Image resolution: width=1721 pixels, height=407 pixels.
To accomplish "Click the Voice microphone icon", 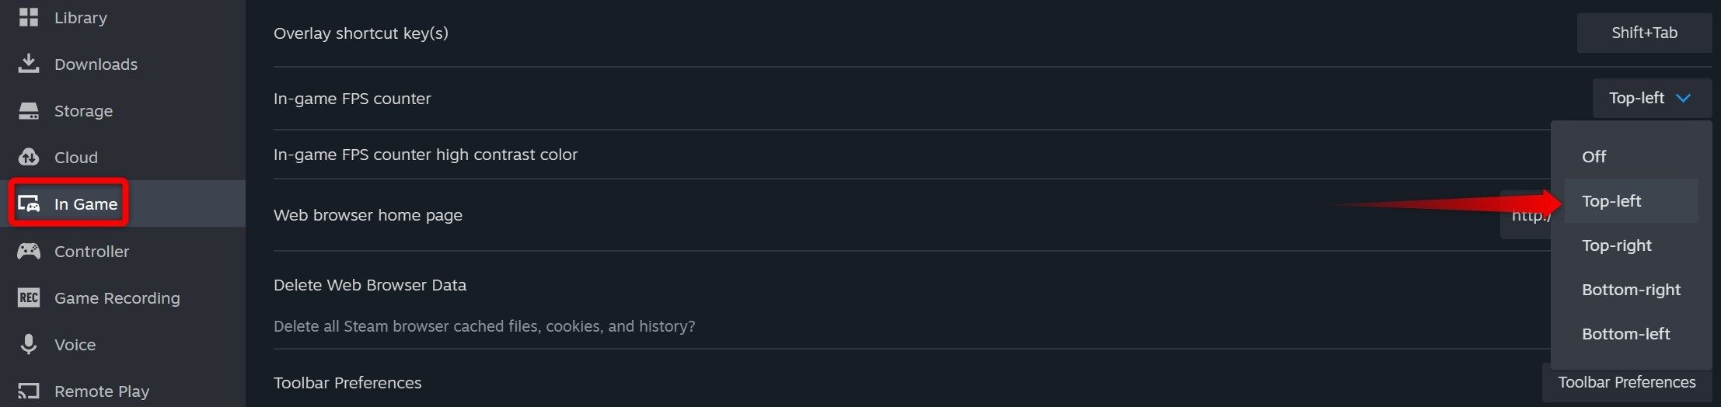I will click(x=29, y=344).
